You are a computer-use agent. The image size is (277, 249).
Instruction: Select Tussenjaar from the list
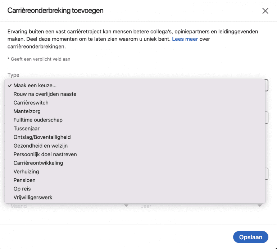pyautogui.click(x=135, y=129)
